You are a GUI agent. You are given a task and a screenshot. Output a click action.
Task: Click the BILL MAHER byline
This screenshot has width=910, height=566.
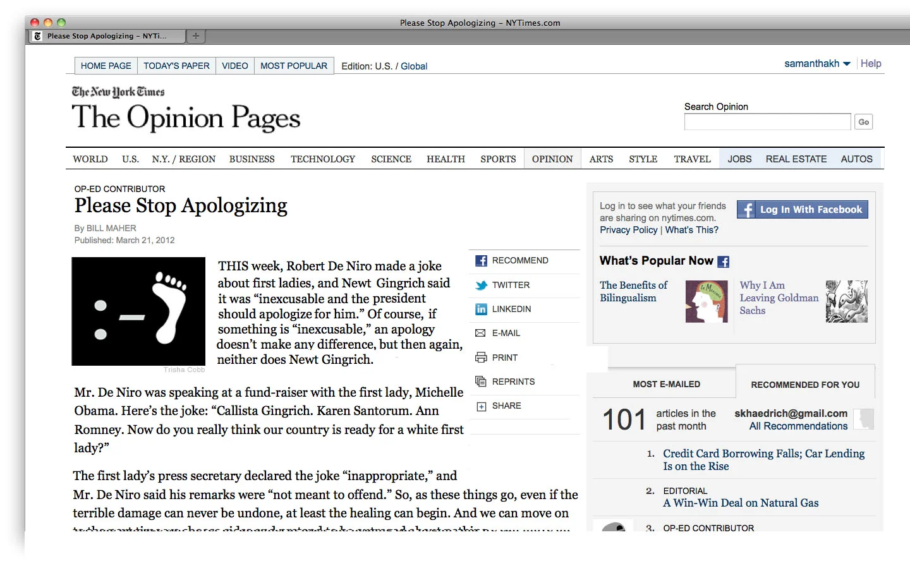tap(111, 228)
